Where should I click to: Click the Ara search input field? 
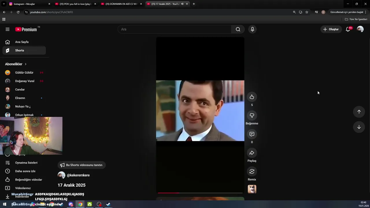174,29
